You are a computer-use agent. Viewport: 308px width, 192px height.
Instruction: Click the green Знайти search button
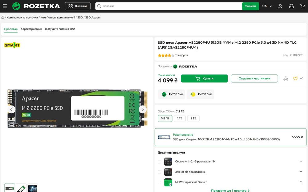[250, 6]
